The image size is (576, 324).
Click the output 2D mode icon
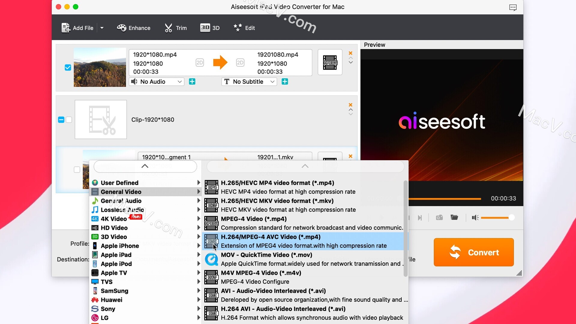(240, 63)
